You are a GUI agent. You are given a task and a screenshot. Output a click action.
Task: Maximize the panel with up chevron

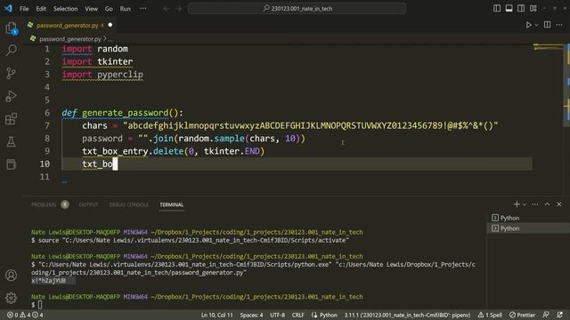point(547,204)
